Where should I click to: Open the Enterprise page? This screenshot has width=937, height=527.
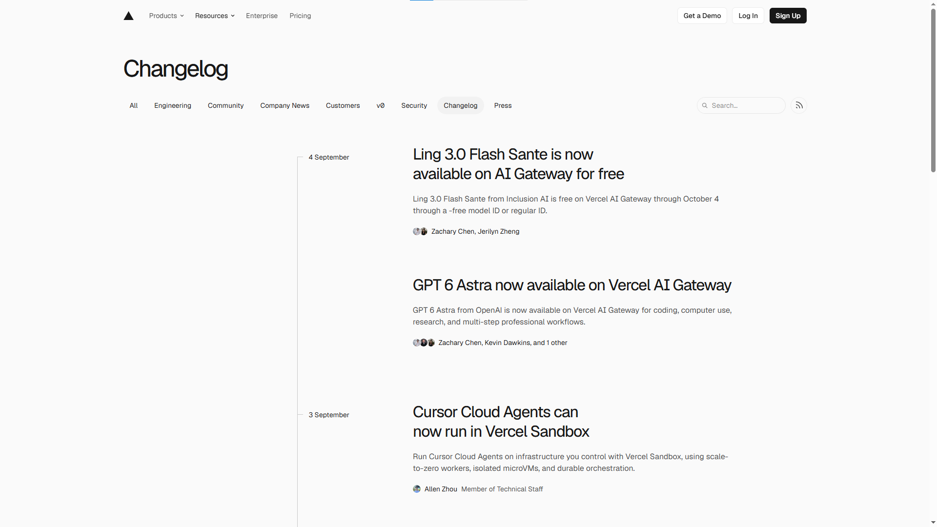tap(262, 16)
